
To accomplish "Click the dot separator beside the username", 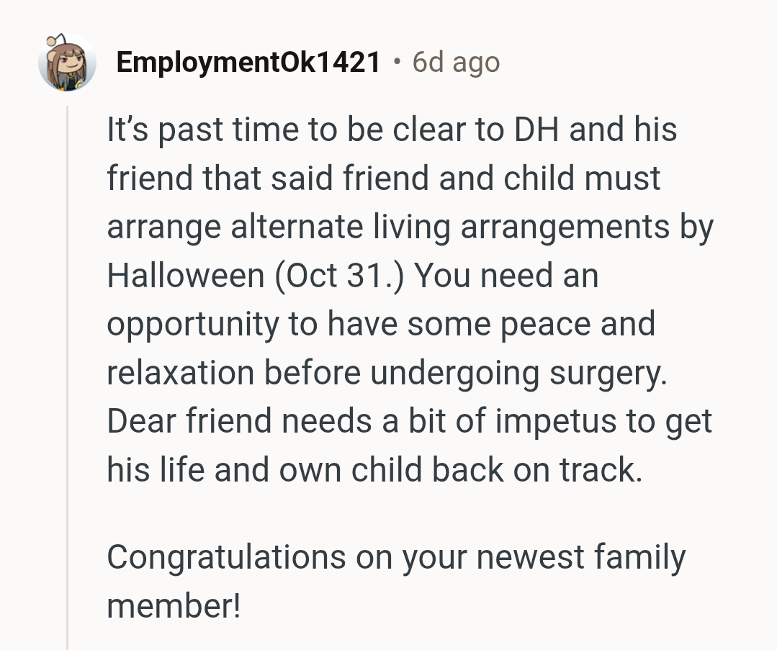I will (x=396, y=63).
